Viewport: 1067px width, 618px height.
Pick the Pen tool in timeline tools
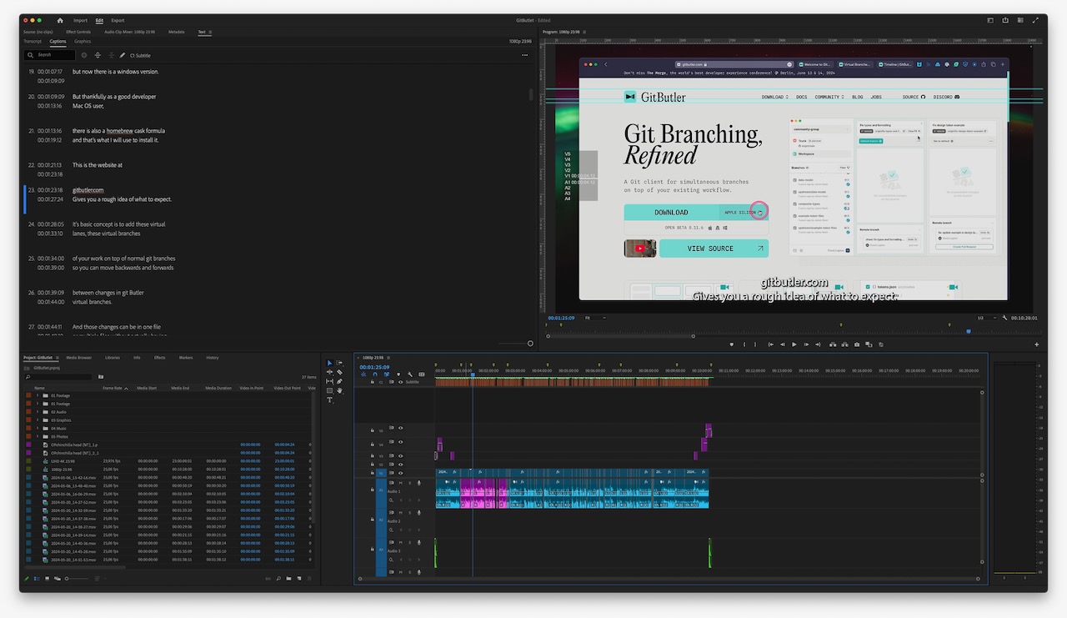339,381
